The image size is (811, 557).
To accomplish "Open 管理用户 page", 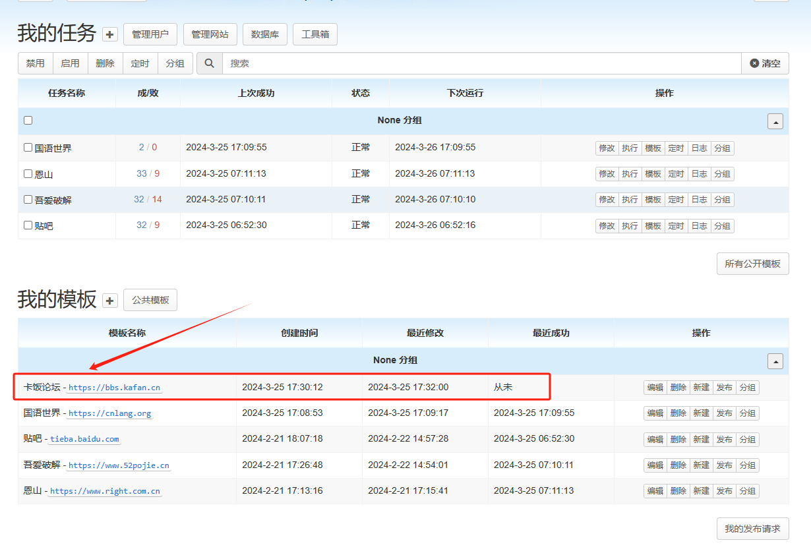I will (150, 34).
